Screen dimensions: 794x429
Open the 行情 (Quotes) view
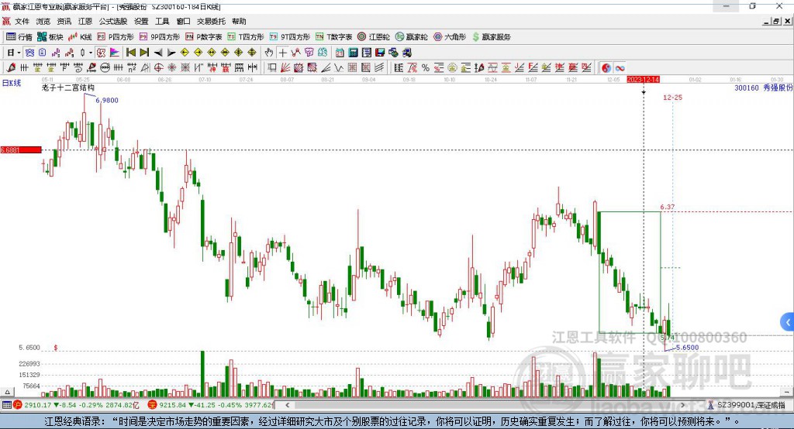click(19, 36)
